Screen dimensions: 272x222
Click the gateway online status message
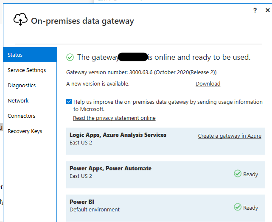pyautogui.click(x=164, y=57)
